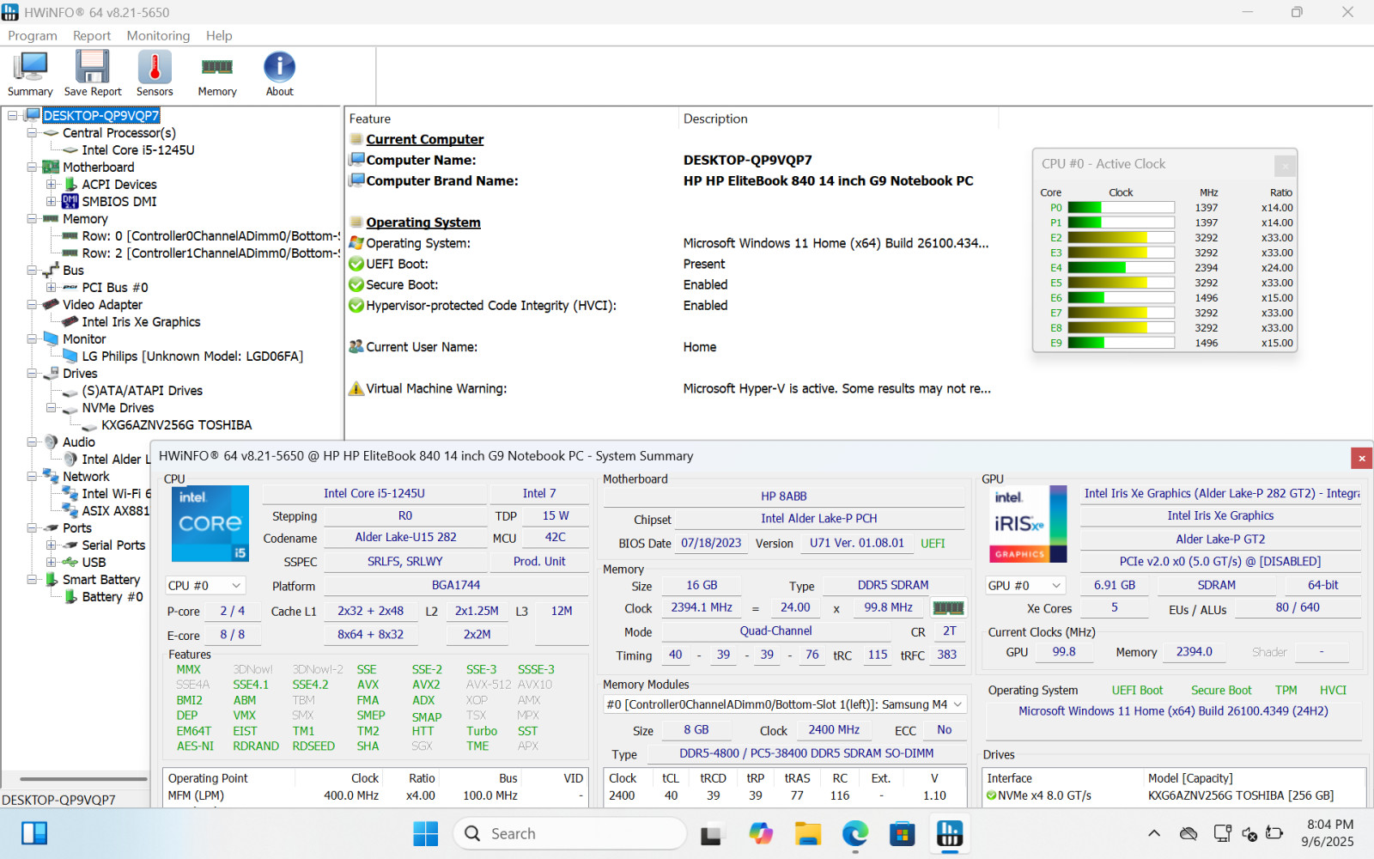Click the P0 core clock bar
This screenshot has width=1374, height=859.
tap(1121, 208)
